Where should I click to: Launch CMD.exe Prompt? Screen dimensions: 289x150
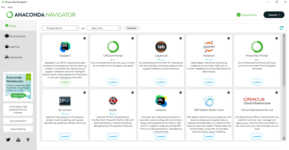(x=113, y=82)
